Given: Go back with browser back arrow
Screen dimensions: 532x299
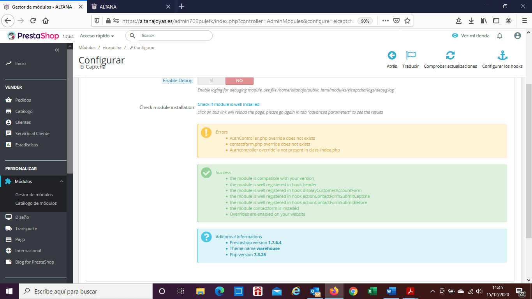Looking at the screenshot, I should point(9,21).
